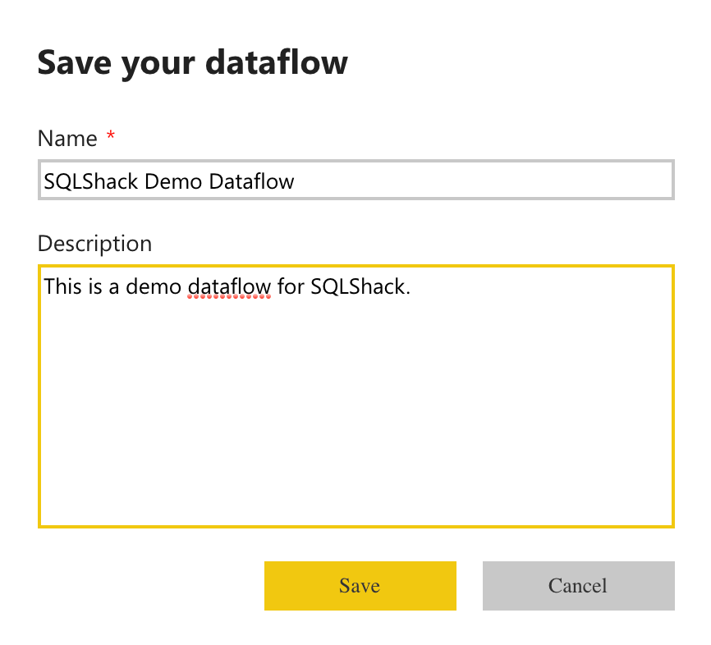Viewport: 711px width, 645px height.
Task: Click the word "SQLShack" in Name field
Action: 91,181
